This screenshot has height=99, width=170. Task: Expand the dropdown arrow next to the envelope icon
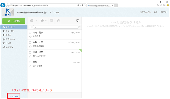(36, 21)
